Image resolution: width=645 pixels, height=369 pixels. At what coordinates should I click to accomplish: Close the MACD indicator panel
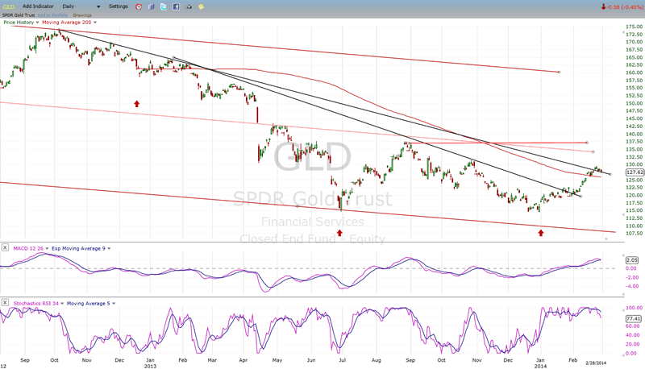[x=6, y=247]
